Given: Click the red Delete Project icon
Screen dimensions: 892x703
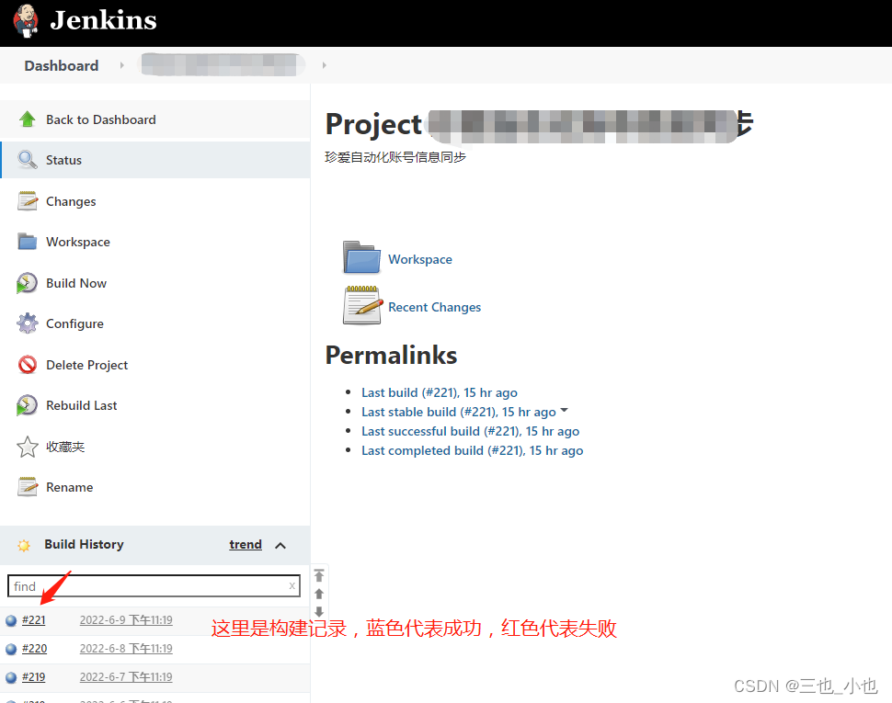Looking at the screenshot, I should pyautogui.click(x=28, y=364).
